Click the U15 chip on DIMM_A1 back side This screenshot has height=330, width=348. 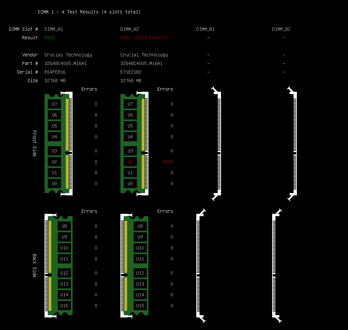[64, 306]
